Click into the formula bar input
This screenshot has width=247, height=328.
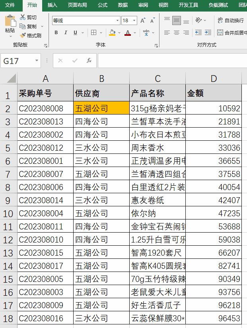[173, 61]
